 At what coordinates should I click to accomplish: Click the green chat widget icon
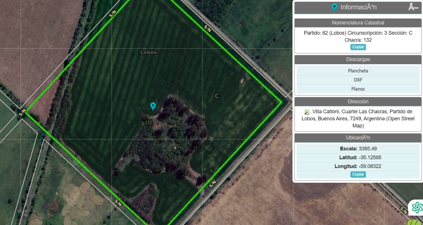point(417,207)
